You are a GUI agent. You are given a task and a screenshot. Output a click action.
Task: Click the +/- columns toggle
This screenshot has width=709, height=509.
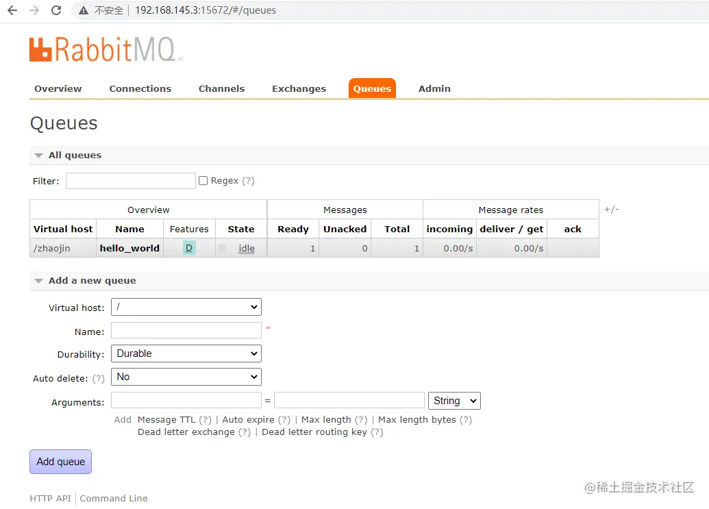[611, 210]
